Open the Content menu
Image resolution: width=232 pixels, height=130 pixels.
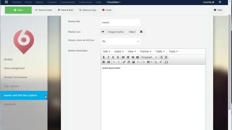[52, 2]
